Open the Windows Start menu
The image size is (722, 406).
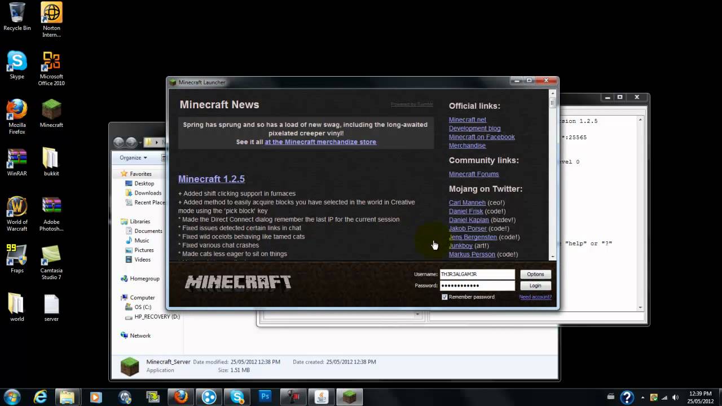[12, 396]
